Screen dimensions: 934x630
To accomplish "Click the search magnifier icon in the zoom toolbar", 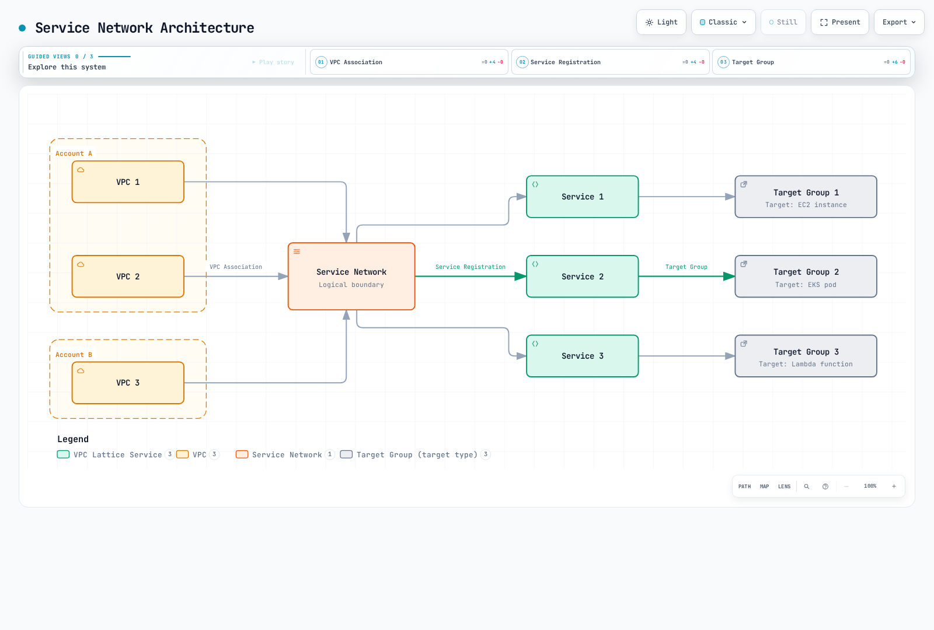I will [x=807, y=487].
